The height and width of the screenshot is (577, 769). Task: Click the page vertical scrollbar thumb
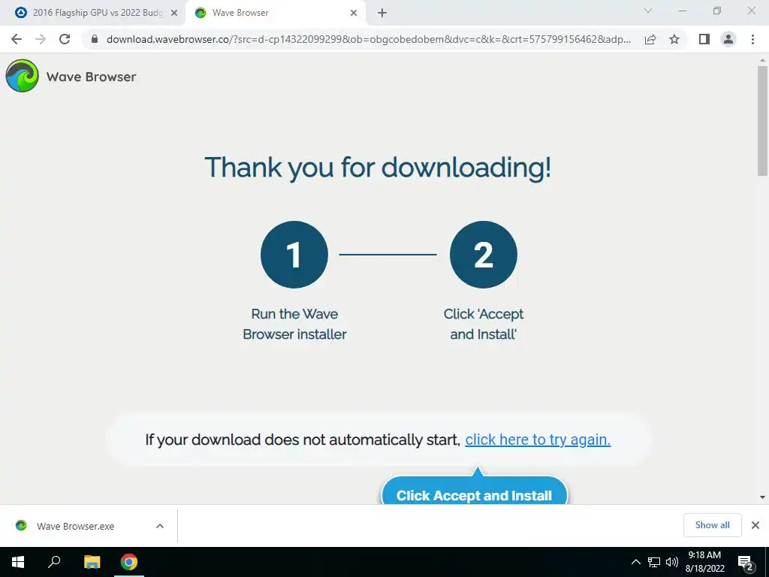pyautogui.click(x=762, y=121)
